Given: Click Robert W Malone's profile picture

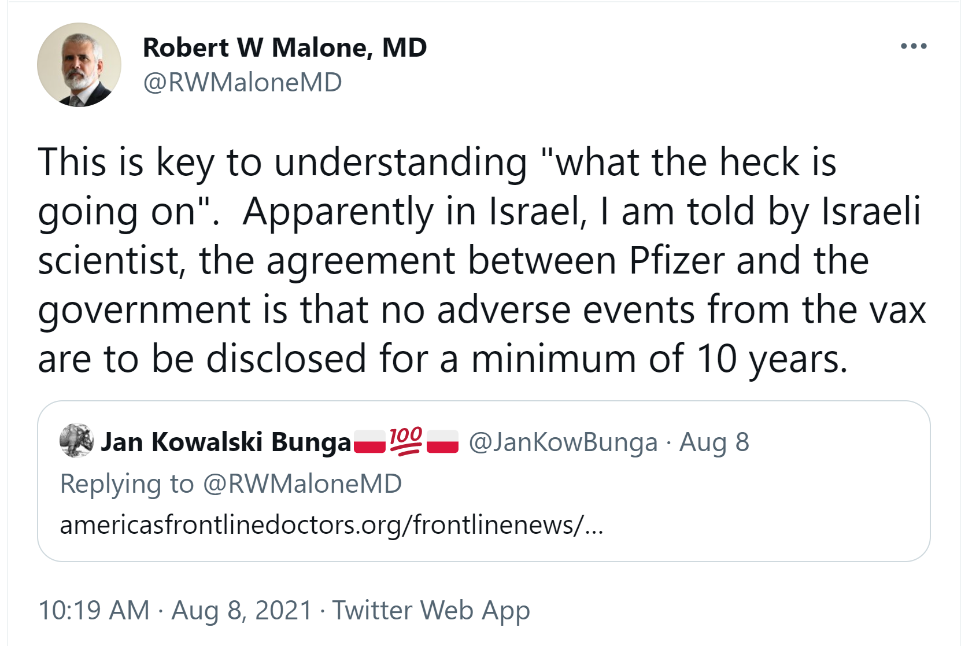Looking at the screenshot, I should click(x=79, y=65).
